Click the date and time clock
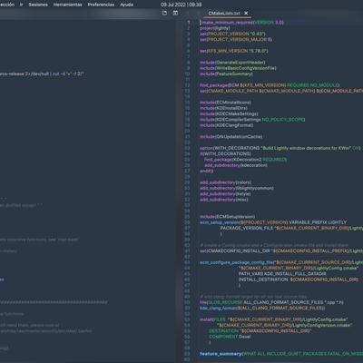 click(181, 5)
